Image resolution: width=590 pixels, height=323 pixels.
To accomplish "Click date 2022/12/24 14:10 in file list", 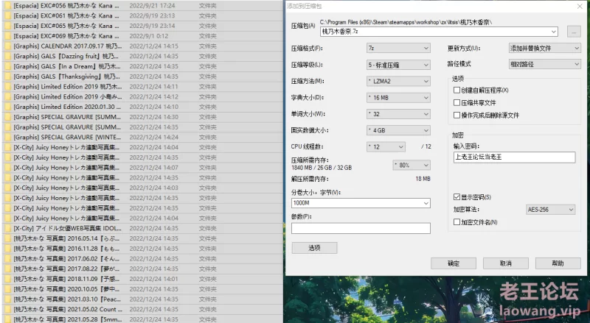I will click(x=154, y=107).
